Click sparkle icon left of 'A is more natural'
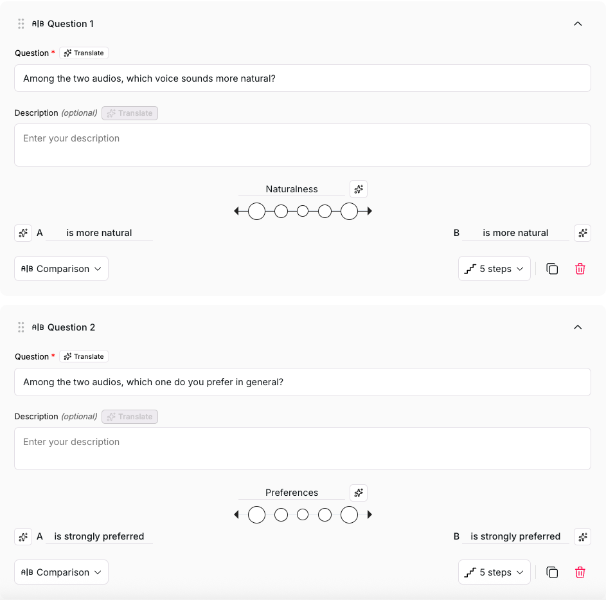Screen dimensions: 606x600 (23, 233)
